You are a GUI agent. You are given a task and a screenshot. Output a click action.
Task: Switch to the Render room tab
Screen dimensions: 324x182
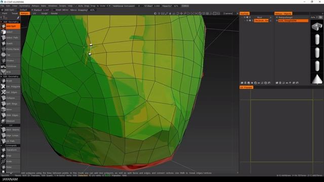54,14
